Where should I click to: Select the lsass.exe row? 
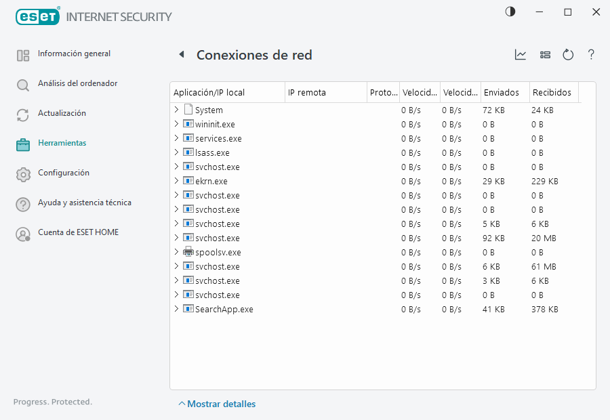[x=212, y=152]
